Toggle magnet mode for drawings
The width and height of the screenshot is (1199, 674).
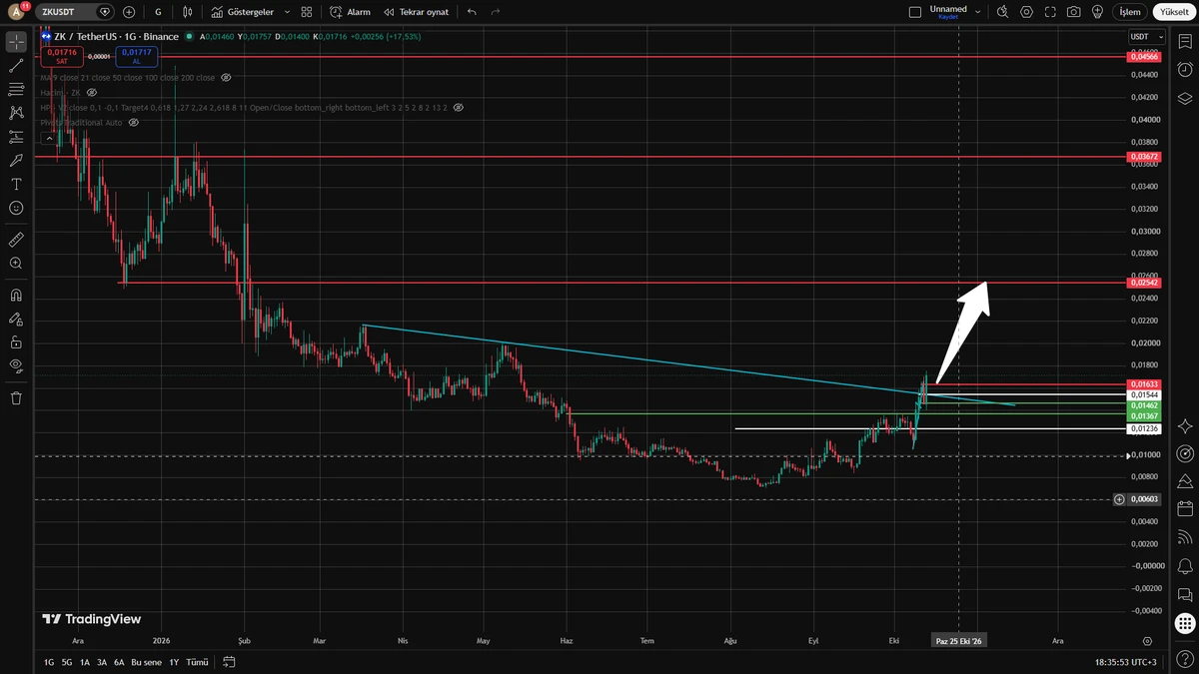[16, 296]
